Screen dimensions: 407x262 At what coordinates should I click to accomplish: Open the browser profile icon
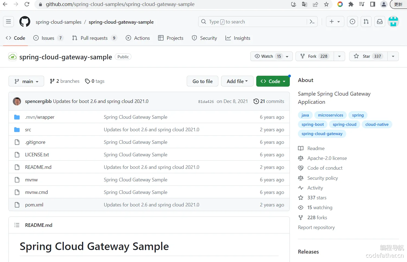click(x=384, y=4)
